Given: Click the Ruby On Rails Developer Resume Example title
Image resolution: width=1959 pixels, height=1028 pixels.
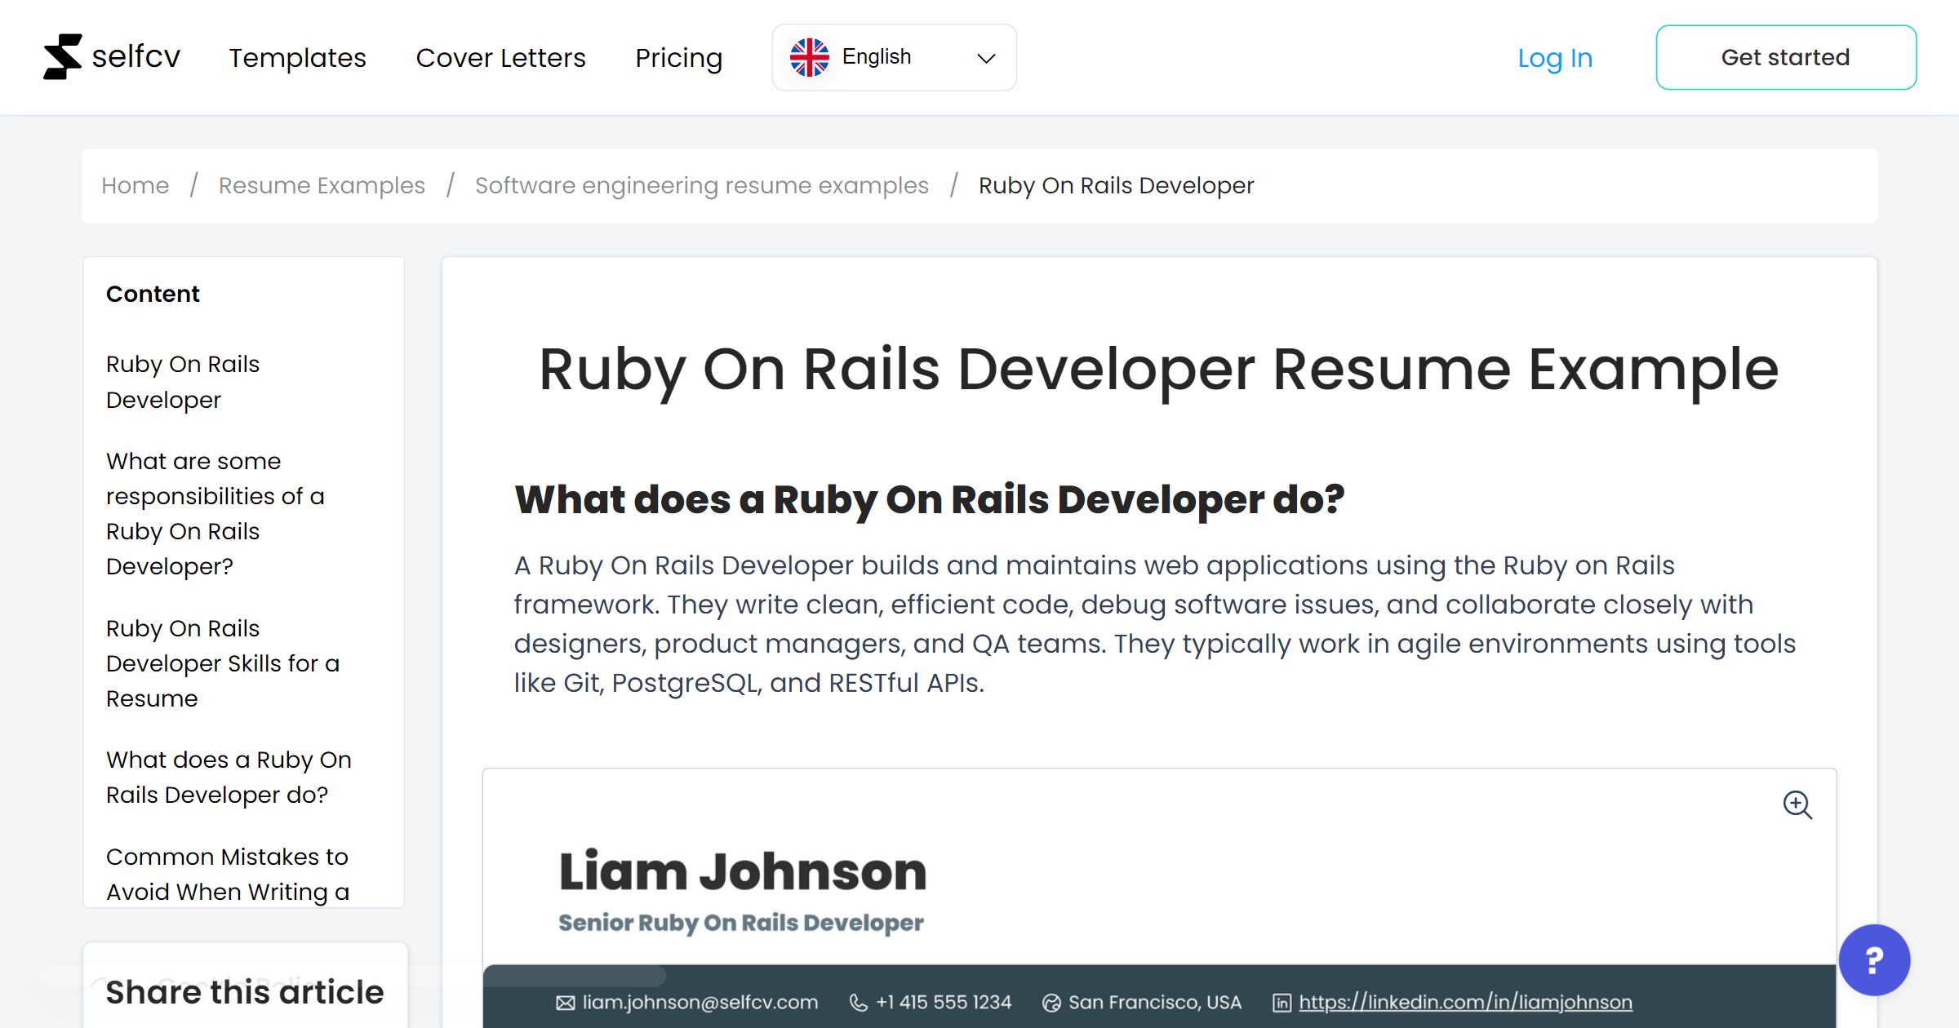Looking at the screenshot, I should pos(1158,370).
